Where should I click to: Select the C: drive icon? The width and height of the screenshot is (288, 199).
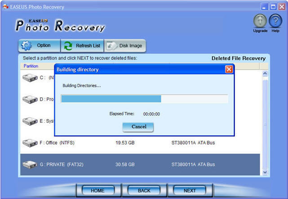pos(30,78)
